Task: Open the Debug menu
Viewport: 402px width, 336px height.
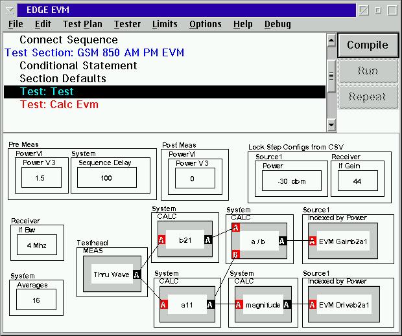Action: pos(278,25)
